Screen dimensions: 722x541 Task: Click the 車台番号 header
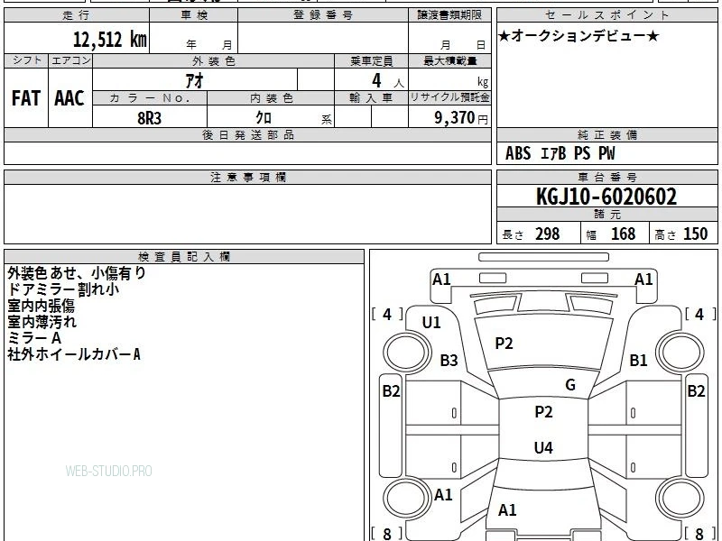point(606,177)
